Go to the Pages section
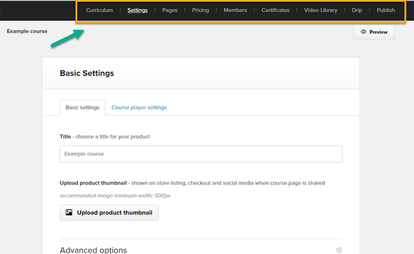The width and height of the screenshot is (414, 254). pos(169,10)
